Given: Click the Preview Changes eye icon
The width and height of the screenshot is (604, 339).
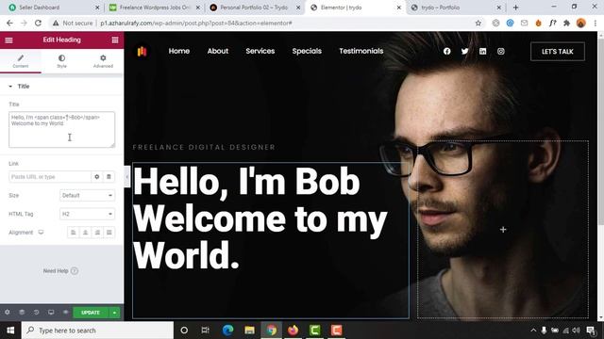Looking at the screenshot, I should point(65,313).
